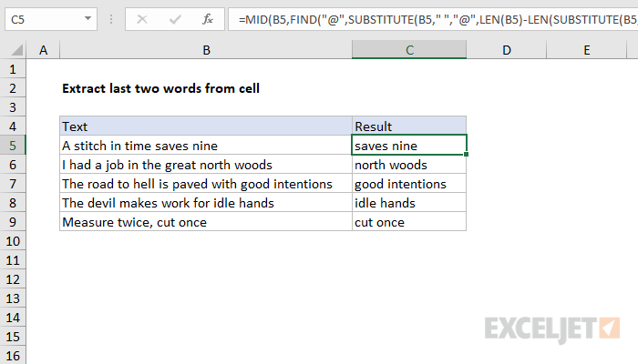
Task: Click inside the Name Box showing C5
Action: pyautogui.click(x=45, y=19)
